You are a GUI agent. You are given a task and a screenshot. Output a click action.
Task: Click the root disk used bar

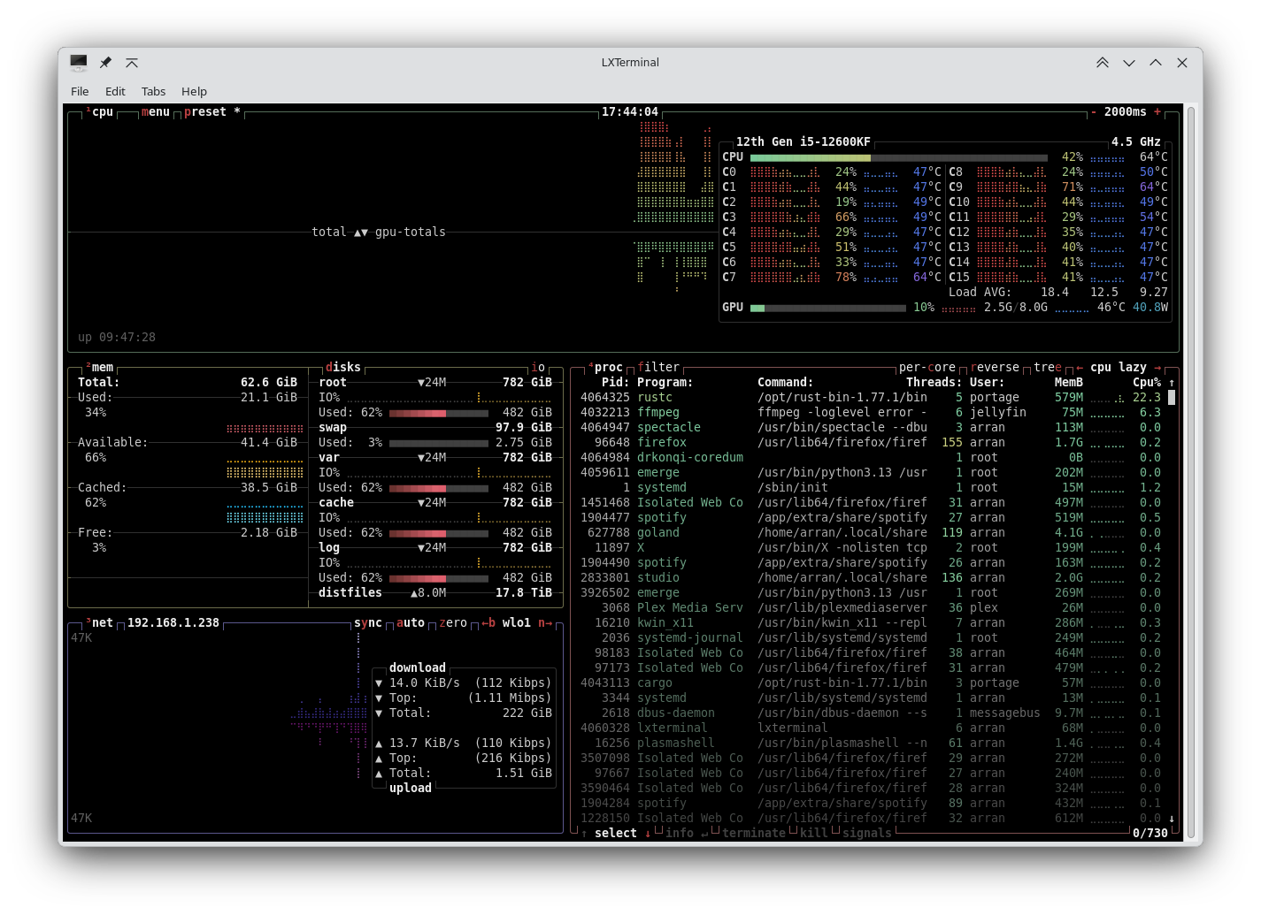coord(439,413)
